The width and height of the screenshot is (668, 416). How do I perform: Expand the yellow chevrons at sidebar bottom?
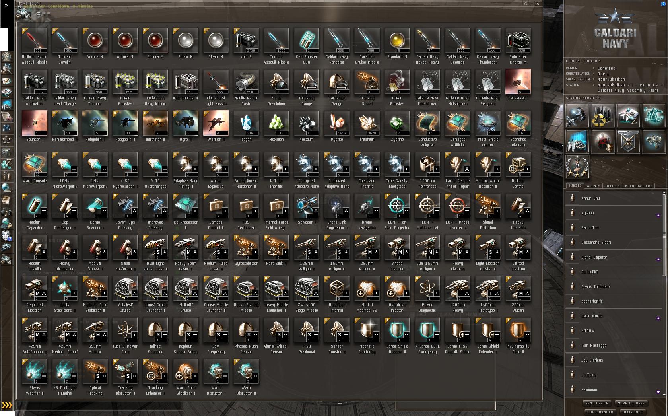point(7,405)
